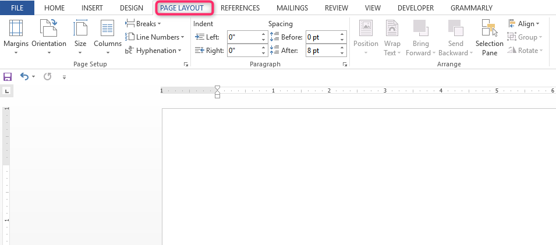
Task: Open the Columns layout icon
Action: 108,28
